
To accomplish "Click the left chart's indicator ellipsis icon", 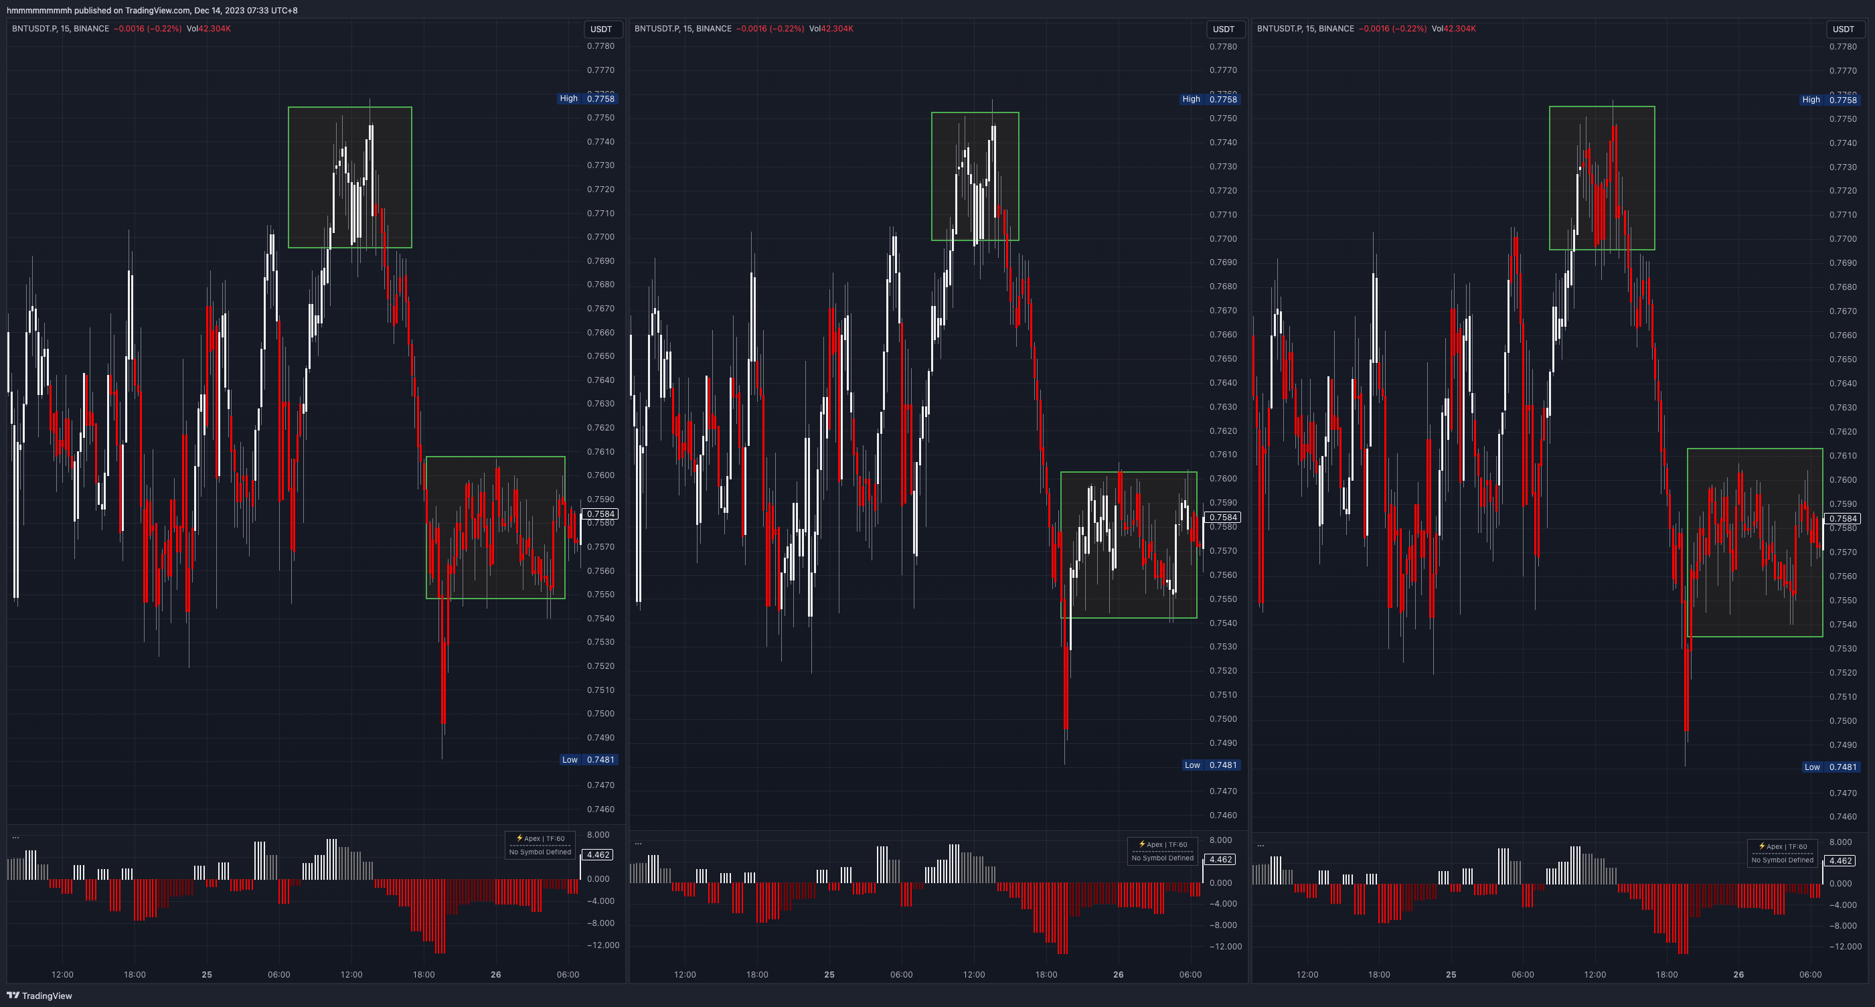I will 15,838.
